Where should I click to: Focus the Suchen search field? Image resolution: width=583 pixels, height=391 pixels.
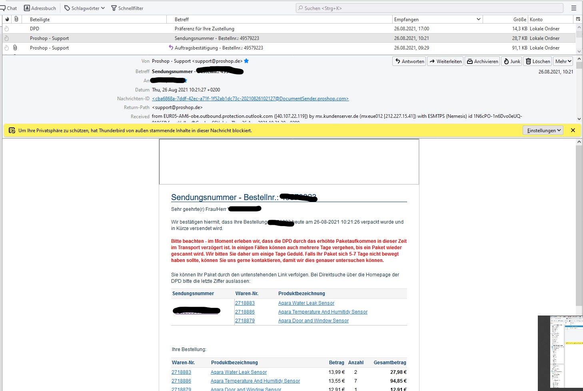tap(429, 8)
